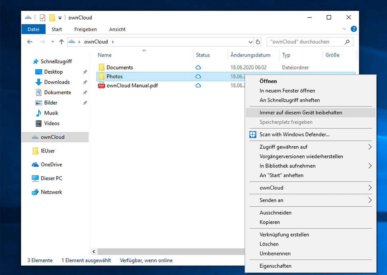Switch to the Freigeben ribbon tab
The height and width of the screenshot is (275, 387).
pyautogui.click(x=86, y=29)
